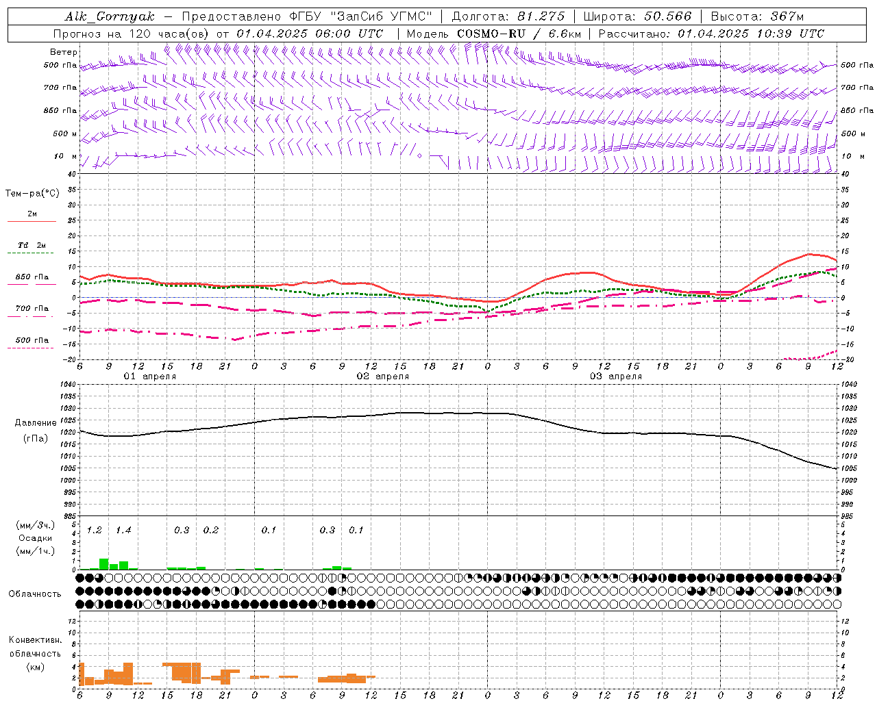
Task: Click the station name Alk_Gornyak
Action: click(110, 16)
